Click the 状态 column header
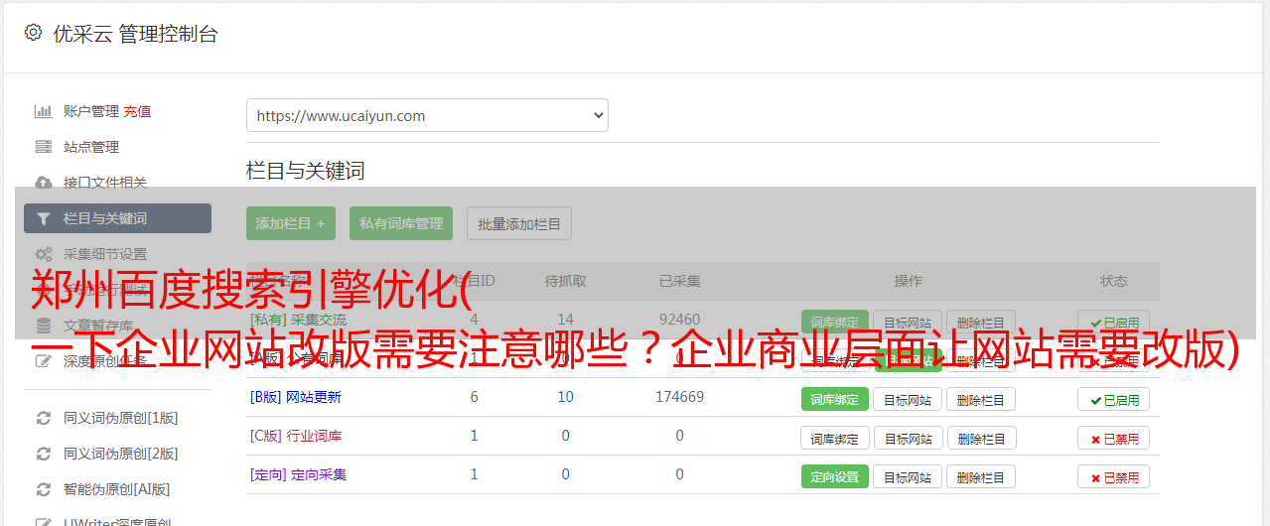This screenshot has height=526, width=1270. pos(1113,281)
